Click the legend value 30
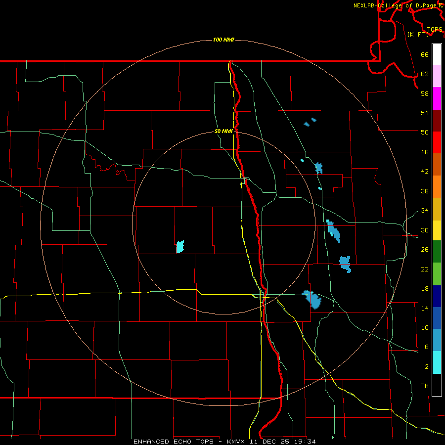 [425, 230]
